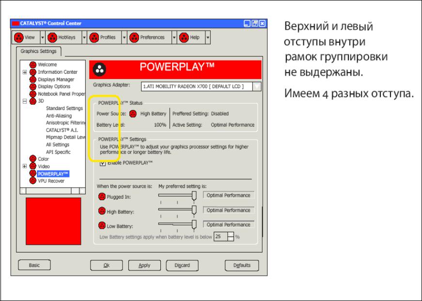This screenshot has height=301, width=422.
Task: Click the Preferences toolbar button
Action: [x=150, y=37]
